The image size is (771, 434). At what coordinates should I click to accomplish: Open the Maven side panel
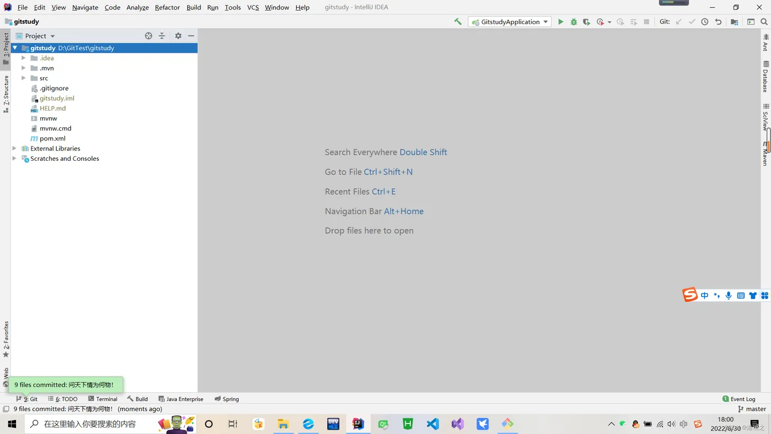pyautogui.click(x=765, y=154)
